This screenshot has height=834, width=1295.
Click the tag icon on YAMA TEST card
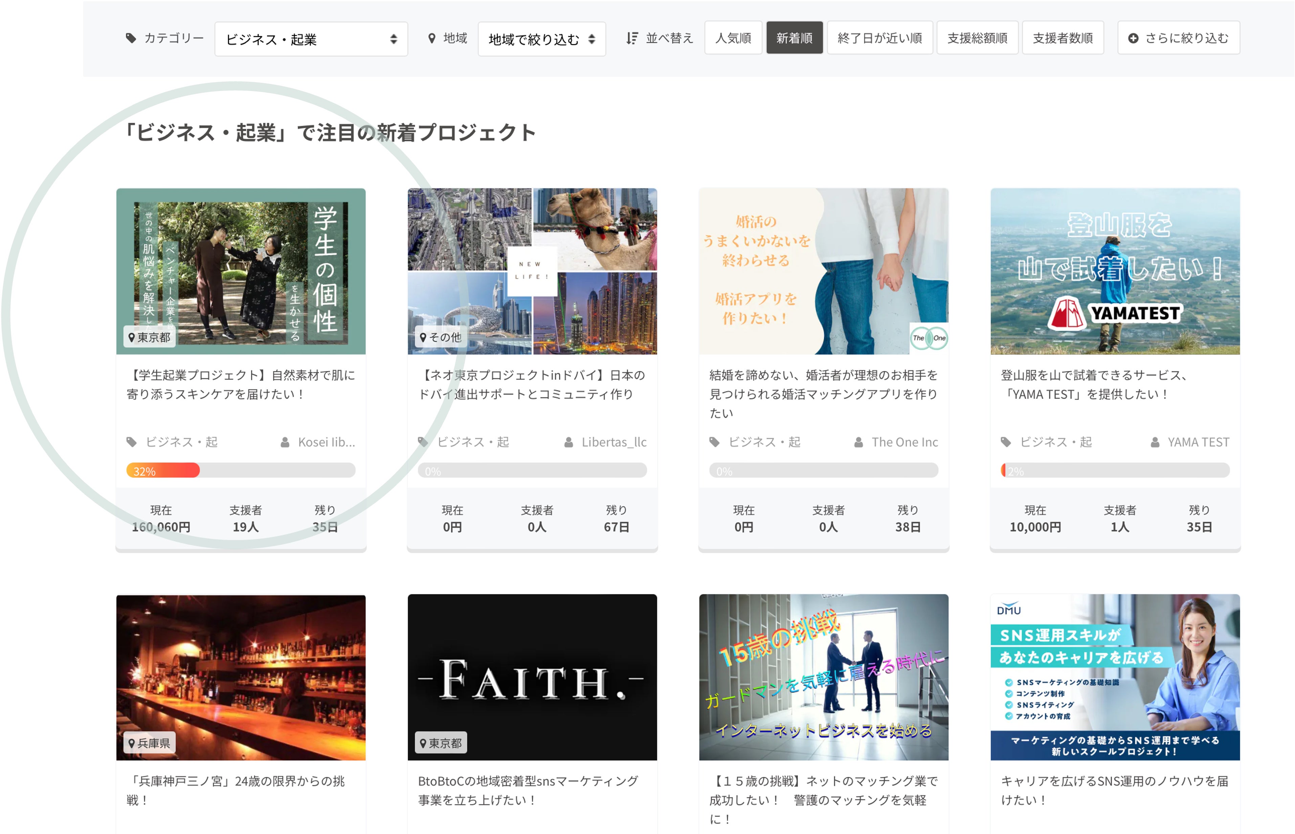pyautogui.click(x=1006, y=443)
